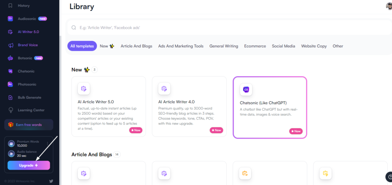Click the Photosonic PS sidebar icon
Image resolution: width=392 pixels, height=185 pixels.
[10, 85]
